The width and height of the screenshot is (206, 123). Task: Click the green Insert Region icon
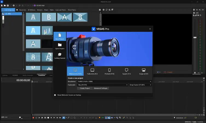pyautogui.click(x=103, y=118)
